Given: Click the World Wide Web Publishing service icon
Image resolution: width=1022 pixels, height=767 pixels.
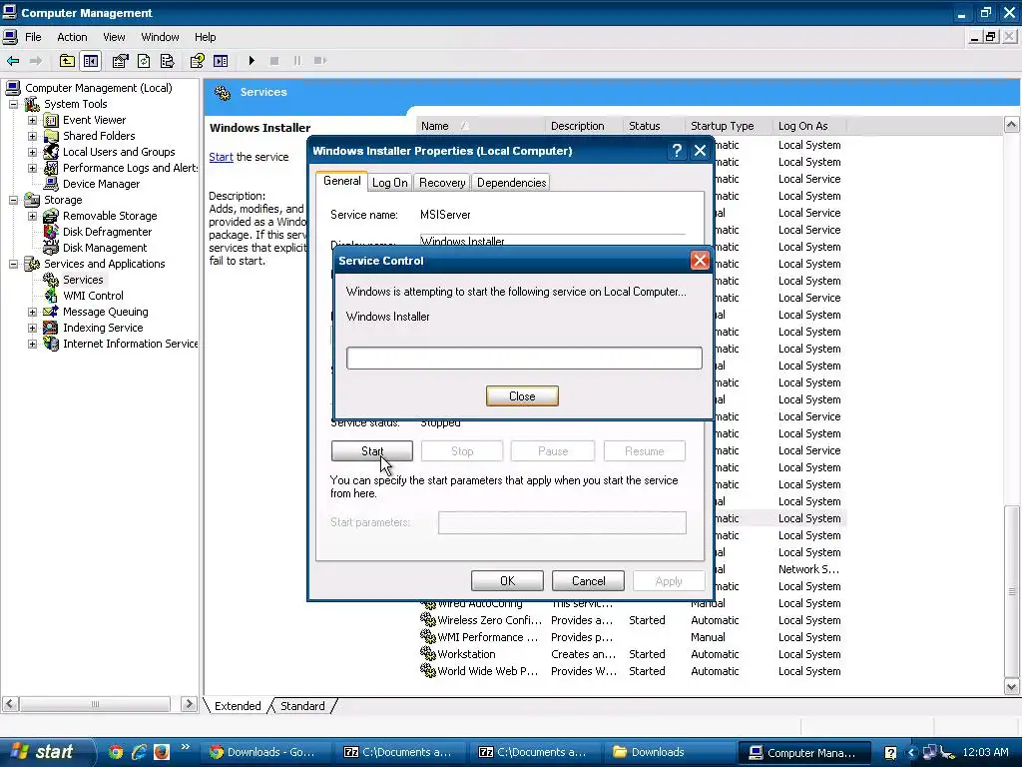Looking at the screenshot, I should 427,670.
